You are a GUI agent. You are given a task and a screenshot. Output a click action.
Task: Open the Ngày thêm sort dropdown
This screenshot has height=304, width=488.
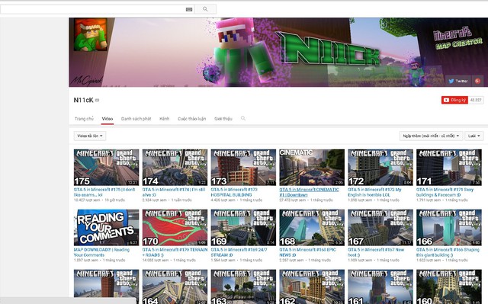(431, 136)
